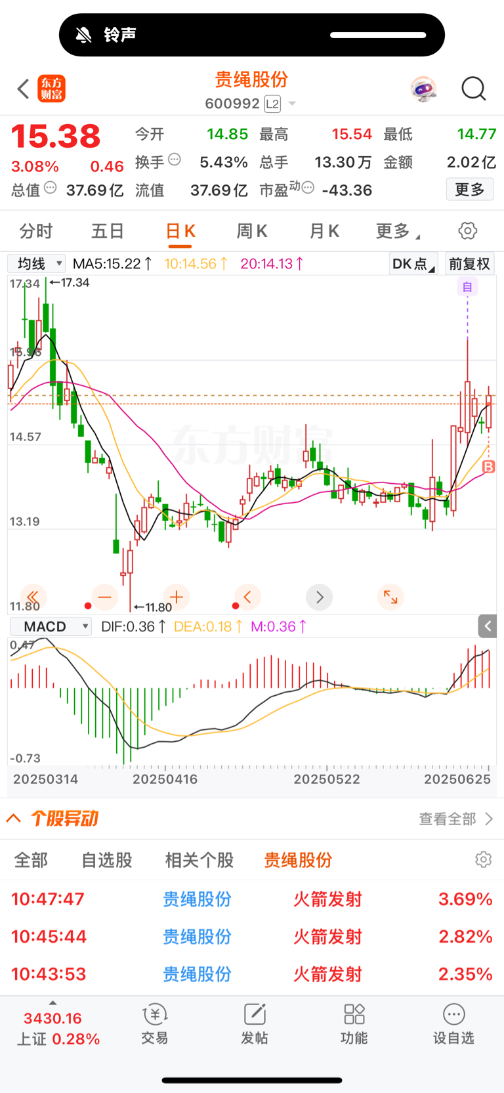
Task: Tap current price 15.38
Action: 56,137
